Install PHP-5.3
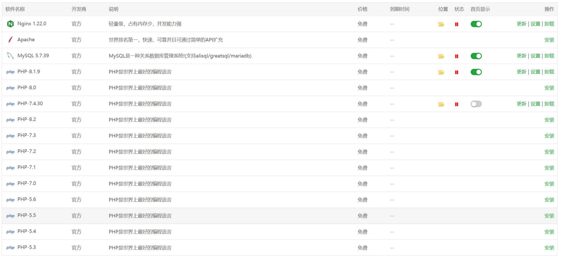 pos(549,248)
